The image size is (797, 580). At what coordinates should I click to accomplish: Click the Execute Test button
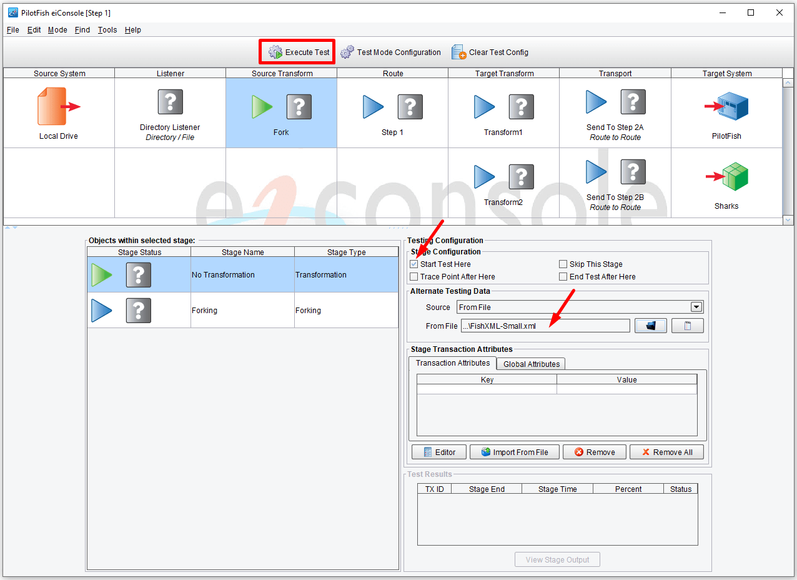point(297,52)
